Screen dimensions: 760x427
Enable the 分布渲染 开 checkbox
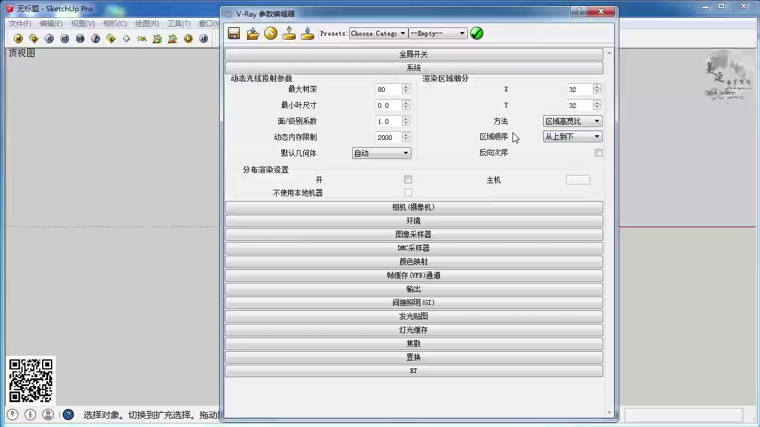[x=408, y=180]
